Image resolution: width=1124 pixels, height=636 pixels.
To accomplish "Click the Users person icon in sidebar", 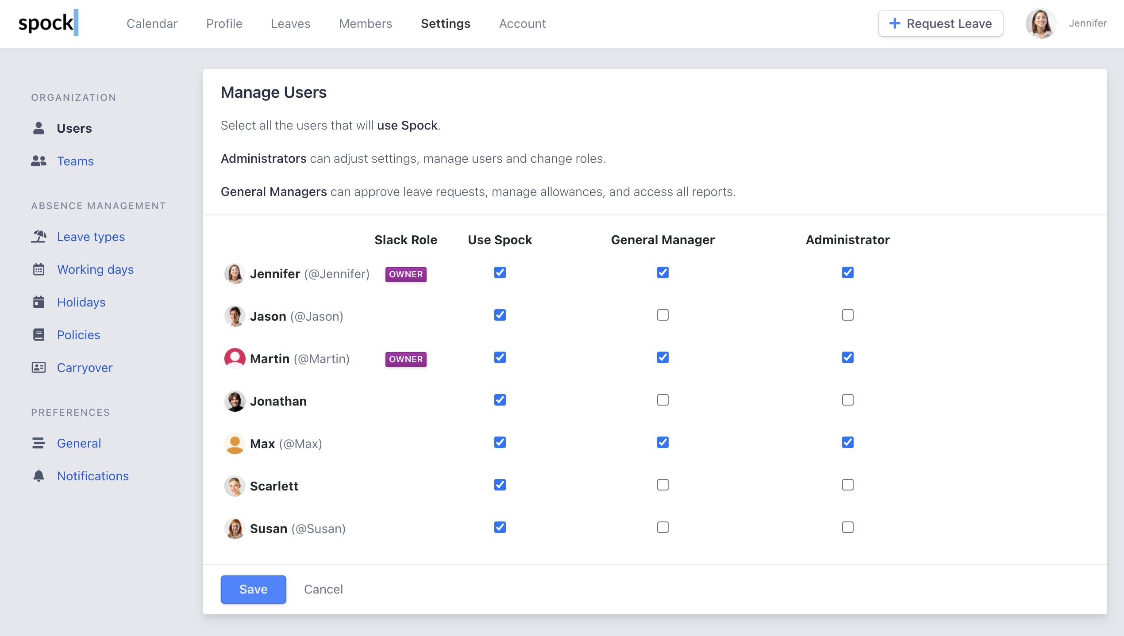I will coord(39,128).
